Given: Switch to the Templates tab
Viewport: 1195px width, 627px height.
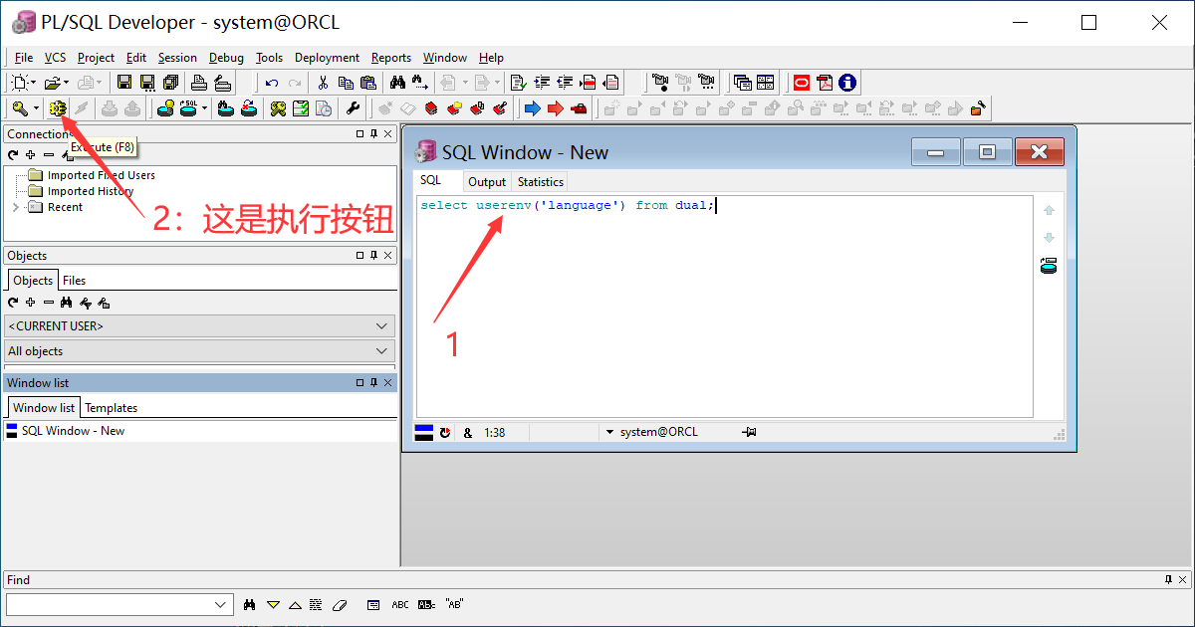Looking at the screenshot, I should point(111,408).
